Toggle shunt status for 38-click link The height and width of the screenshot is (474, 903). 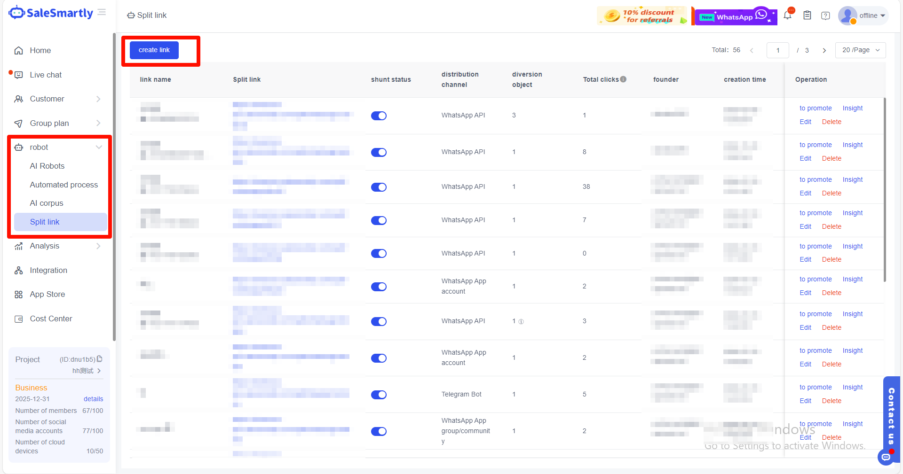point(379,187)
